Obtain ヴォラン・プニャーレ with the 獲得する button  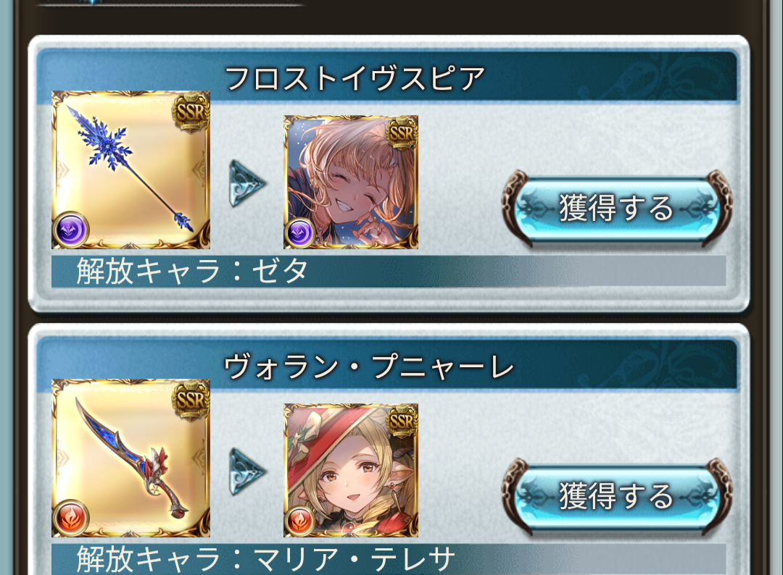617,497
